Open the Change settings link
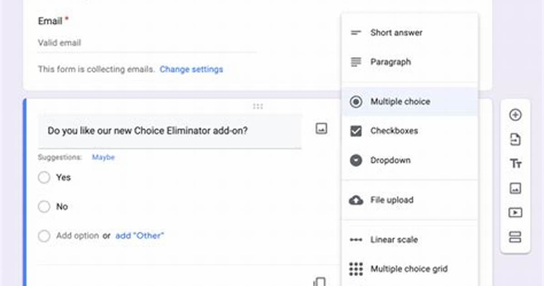Viewport: 544px width, 286px height. coord(191,69)
